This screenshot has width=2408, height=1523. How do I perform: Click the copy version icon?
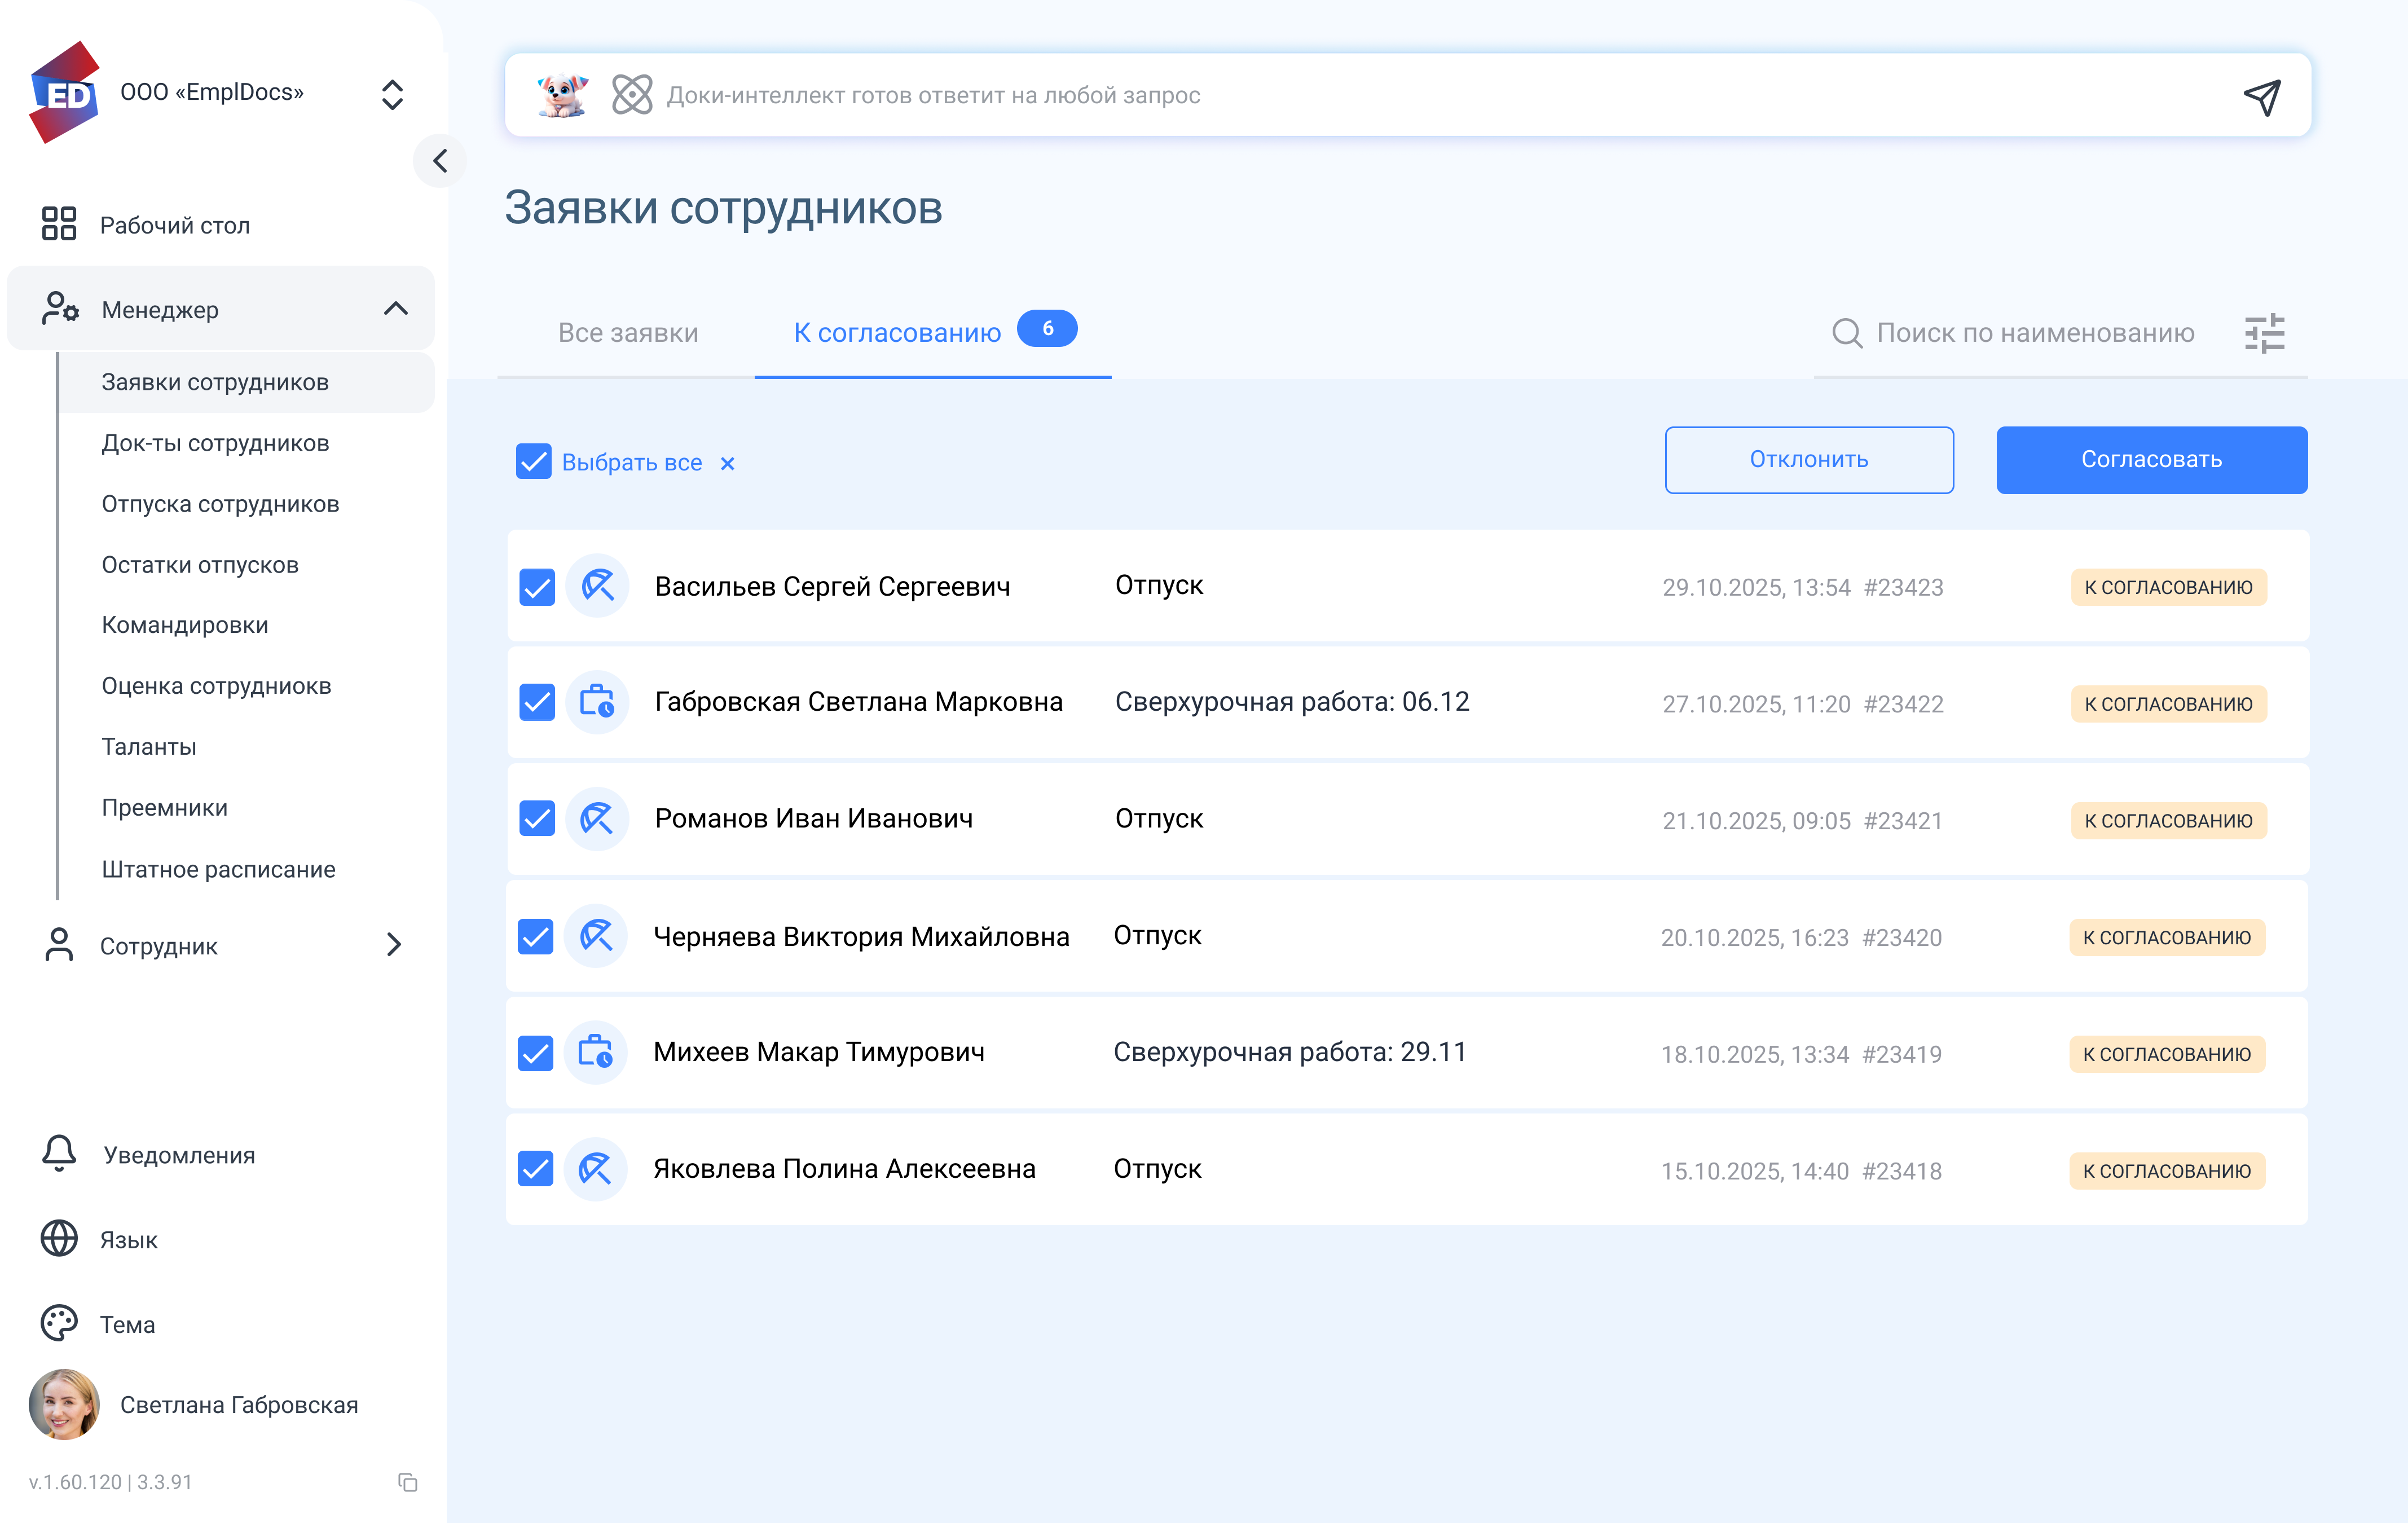[407, 1482]
